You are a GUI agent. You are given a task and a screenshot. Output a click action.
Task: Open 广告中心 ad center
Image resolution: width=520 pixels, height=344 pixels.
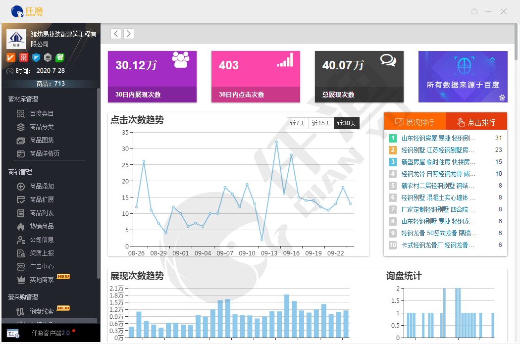pos(42,266)
